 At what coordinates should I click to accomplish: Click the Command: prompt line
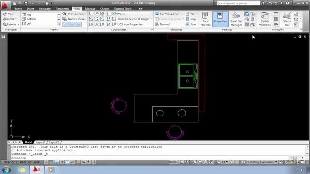tap(150, 158)
